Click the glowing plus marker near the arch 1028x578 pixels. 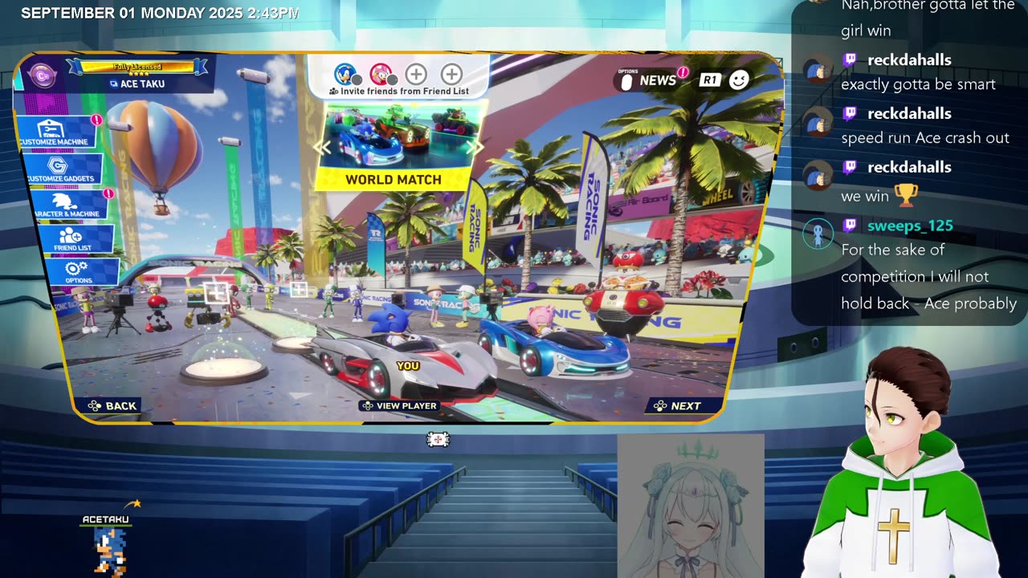215,292
